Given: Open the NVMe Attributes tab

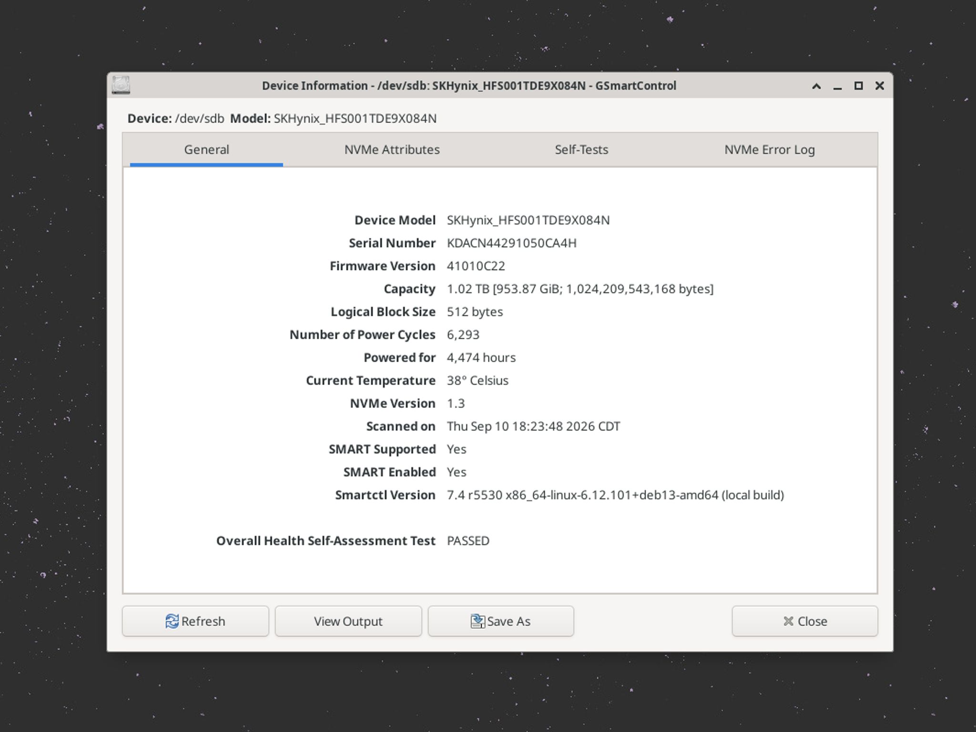Looking at the screenshot, I should tap(392, 150).
